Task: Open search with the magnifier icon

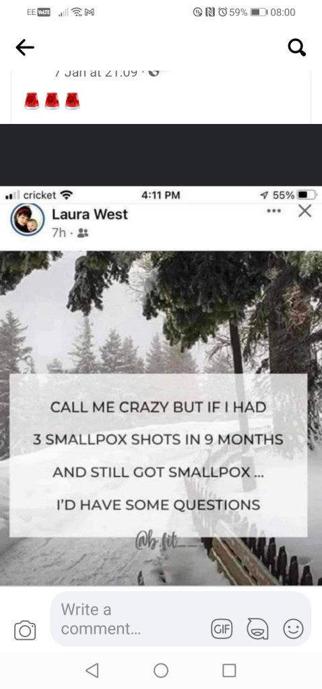Action: 297,47
